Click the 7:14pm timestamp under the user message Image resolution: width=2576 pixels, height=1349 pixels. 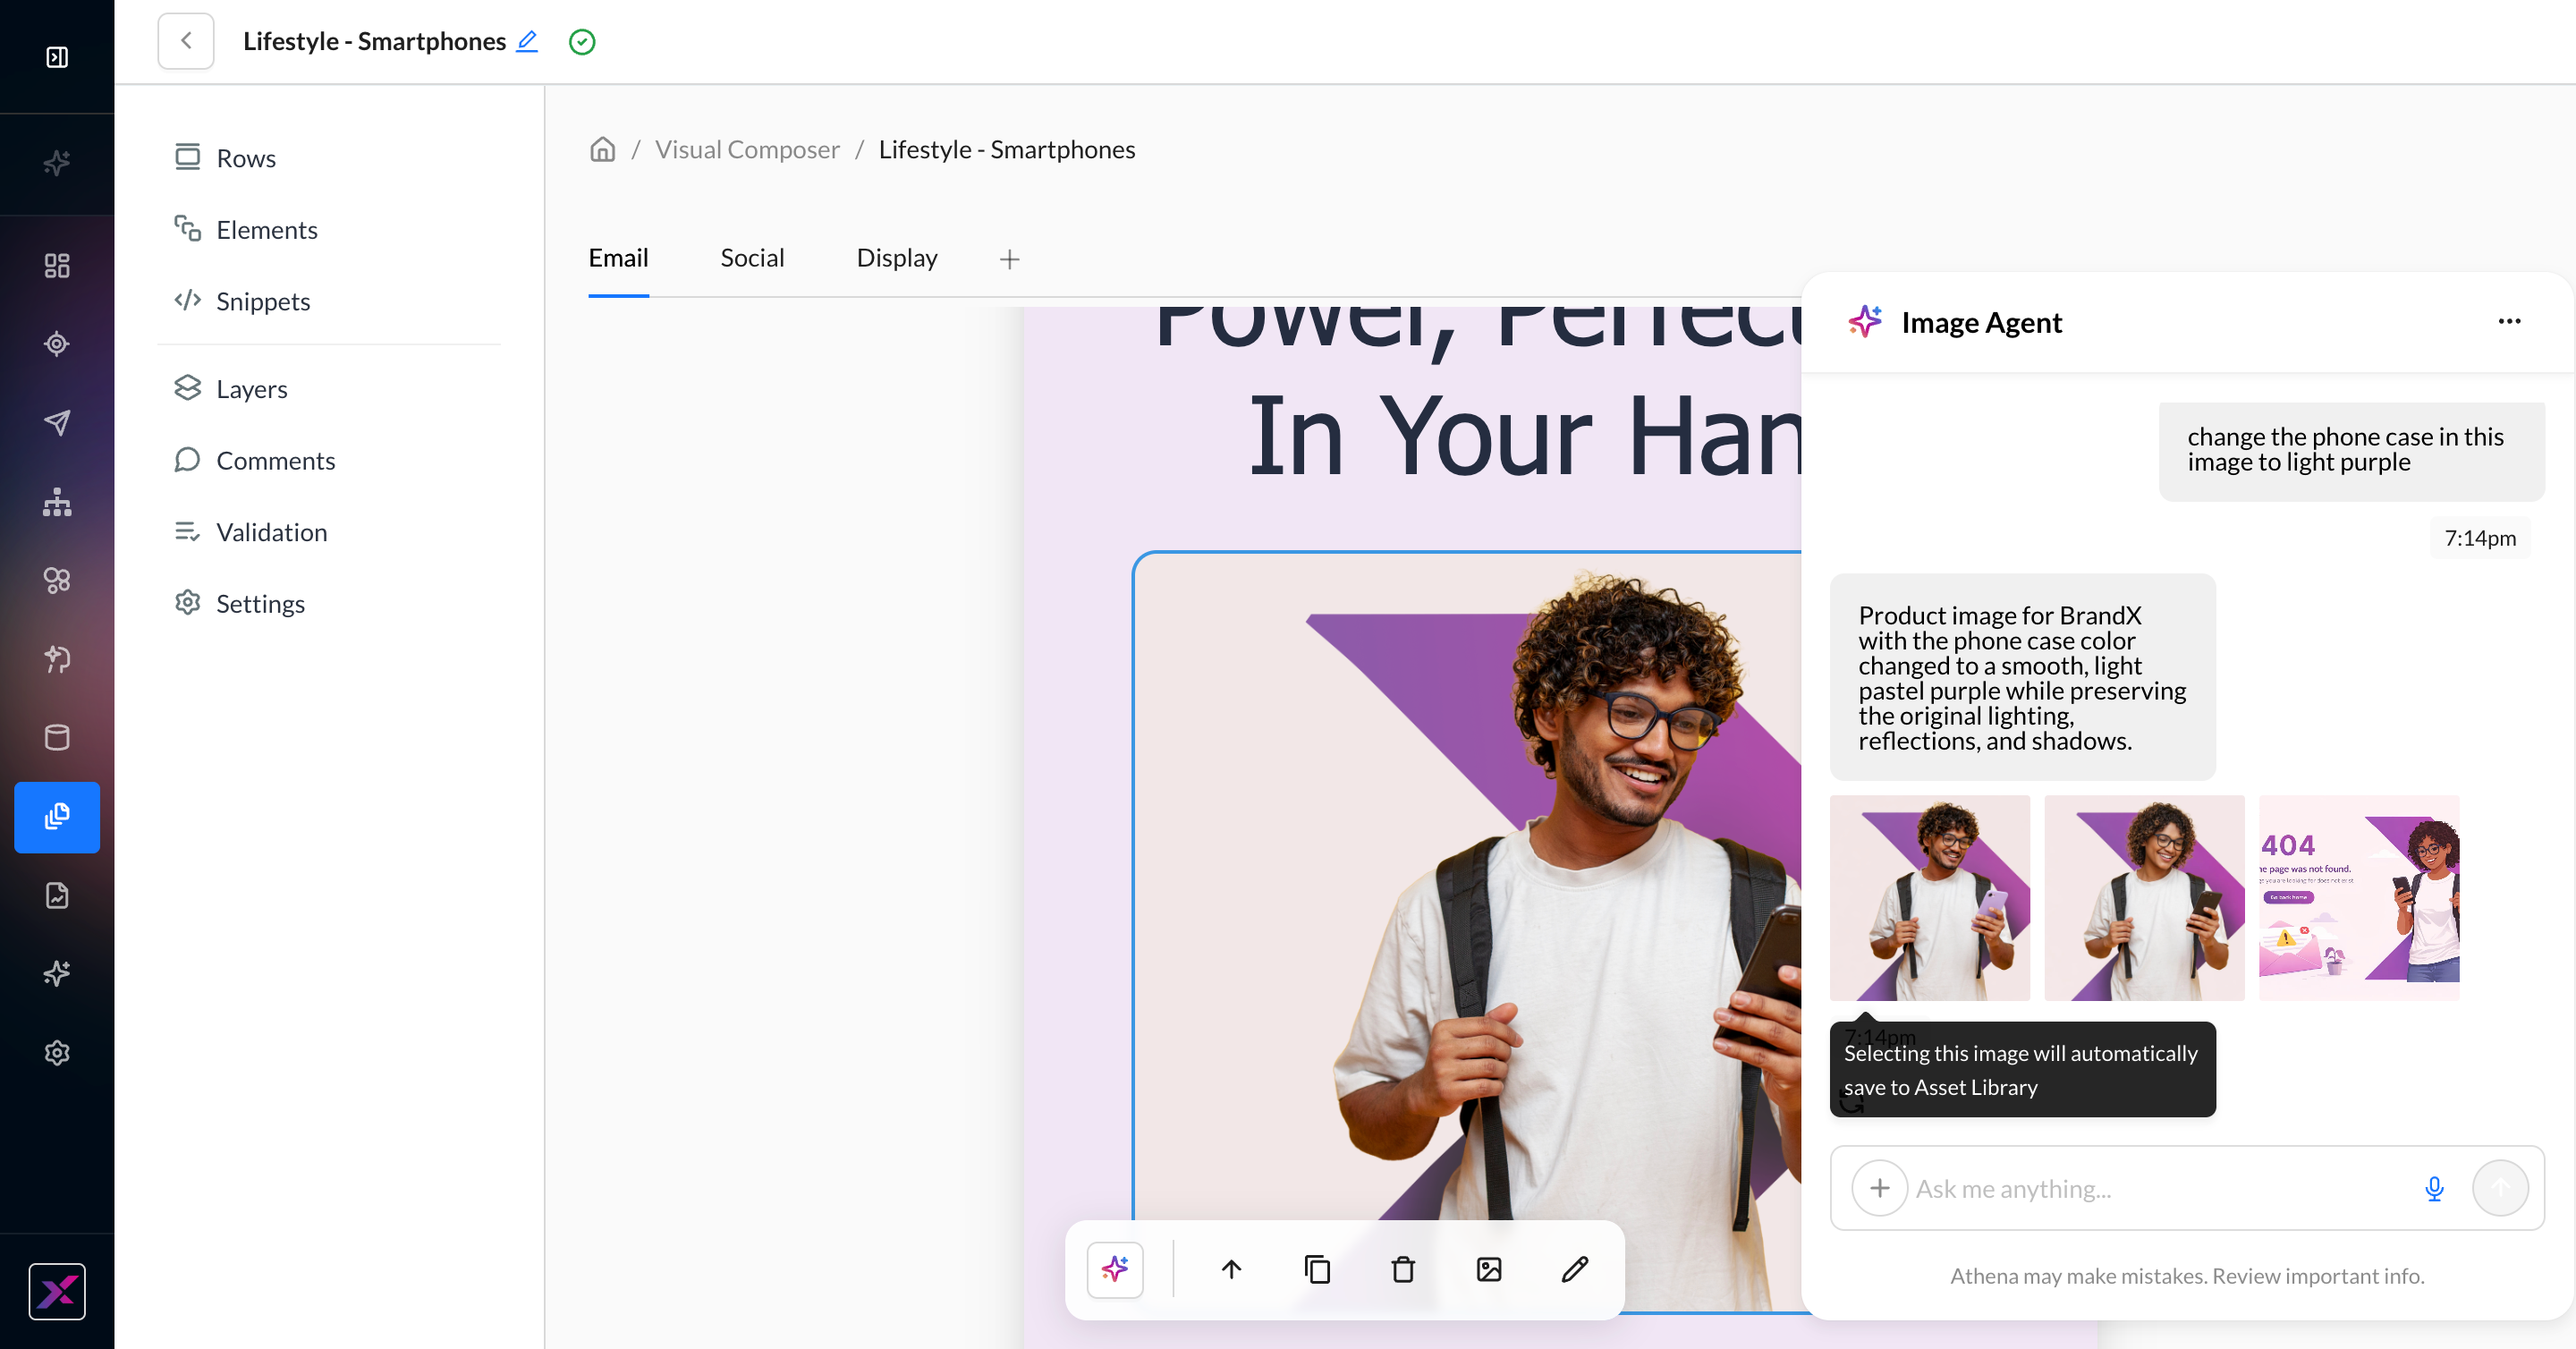[2480, 538]
